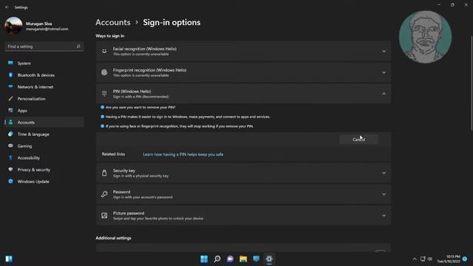Open Widgets at taskbar left corner
Screen dimensions: 473x266
coord(9,259)
